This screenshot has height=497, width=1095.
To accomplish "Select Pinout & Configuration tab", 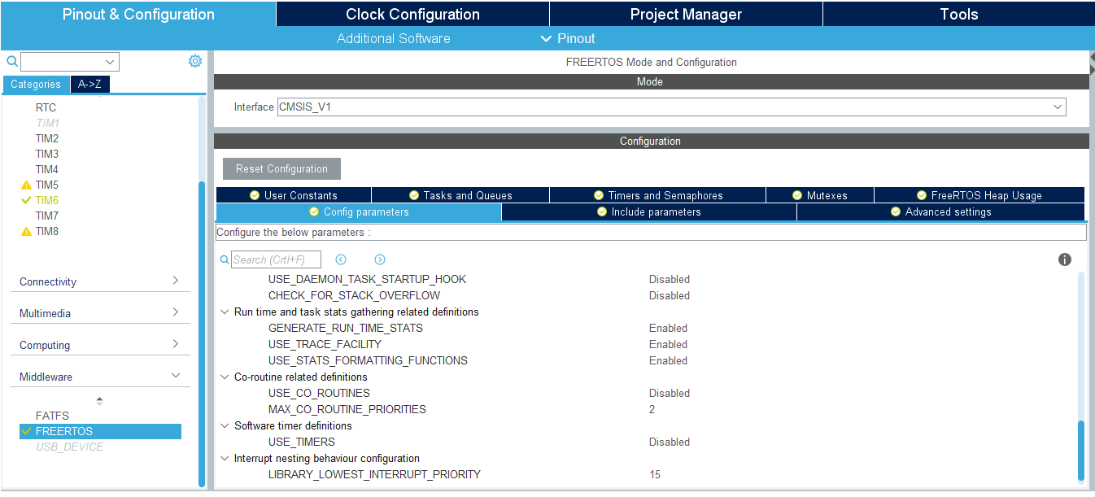I will click(138, 14).
